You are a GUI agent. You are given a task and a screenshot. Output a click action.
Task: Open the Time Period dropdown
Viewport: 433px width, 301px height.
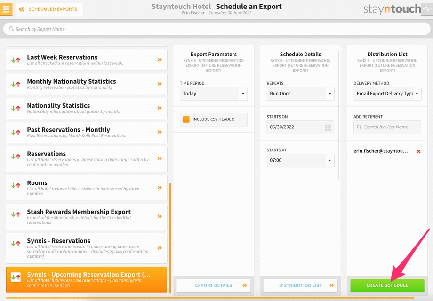[214, 94]
